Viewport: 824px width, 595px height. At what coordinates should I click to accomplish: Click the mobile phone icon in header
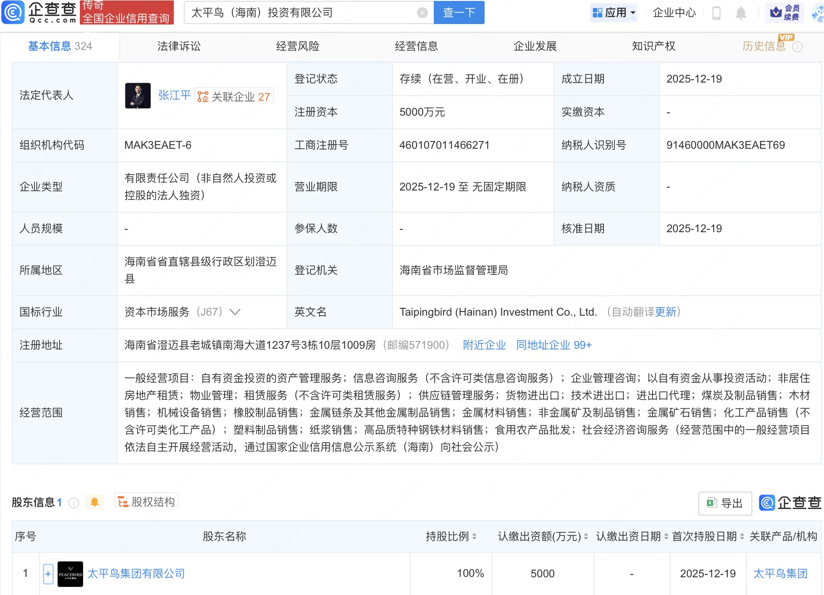click(x=716, y=13)
